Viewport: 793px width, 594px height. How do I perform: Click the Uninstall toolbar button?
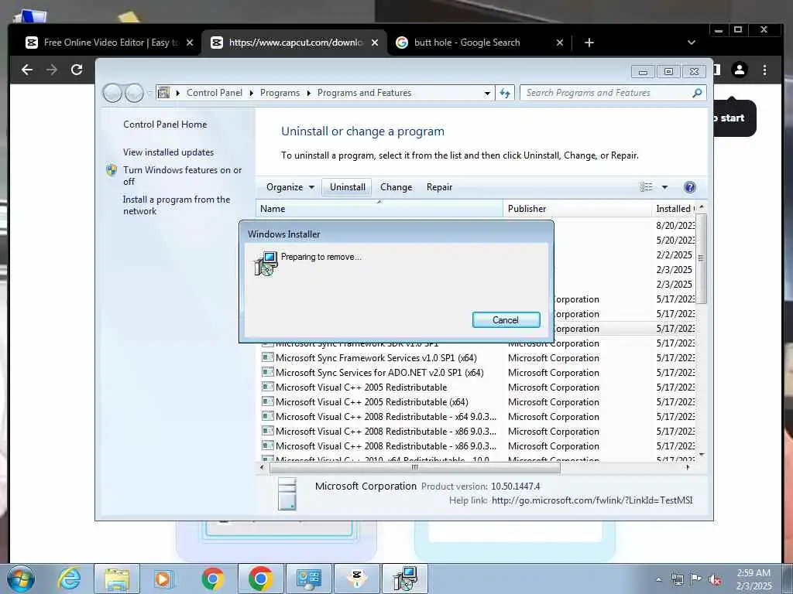pos(348,187)
